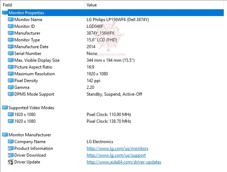
Task: Click the monitor icon beside Monitor Name
Action: [x=10, y=20]
